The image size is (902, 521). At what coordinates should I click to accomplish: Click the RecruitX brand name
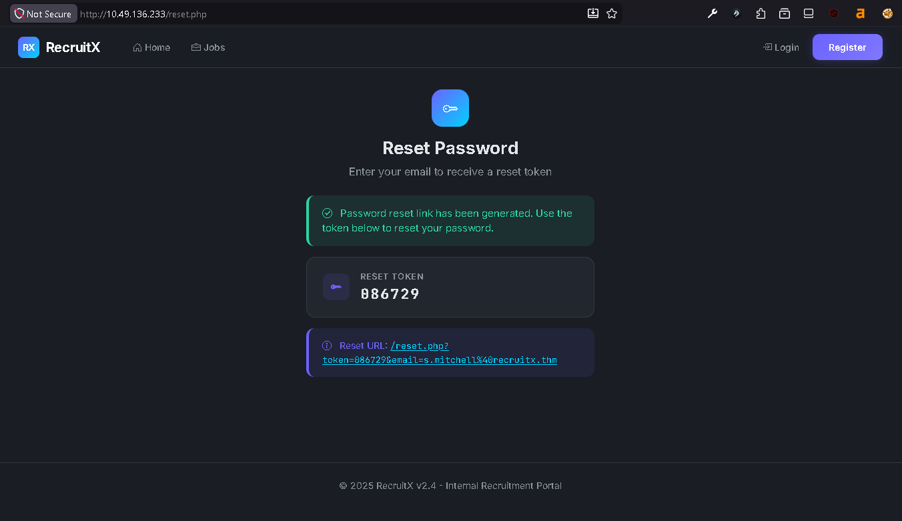click(73, 47)
